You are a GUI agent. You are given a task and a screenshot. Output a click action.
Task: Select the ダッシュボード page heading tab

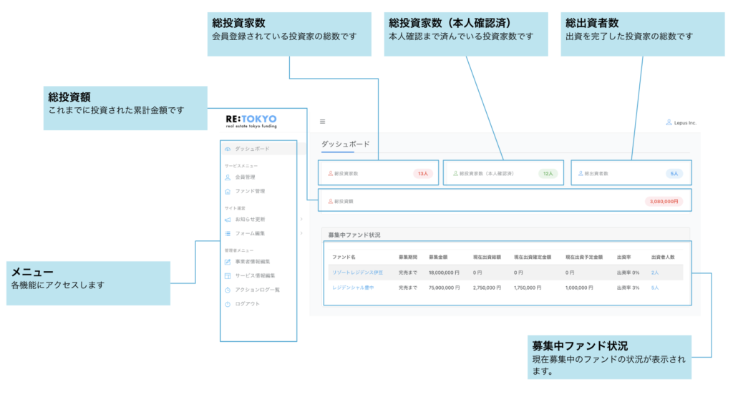[x=346, y=144]
